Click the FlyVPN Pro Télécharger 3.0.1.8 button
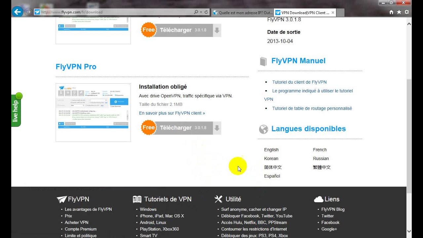The height and width of the screenshot is (238, 423). point(181,128)
